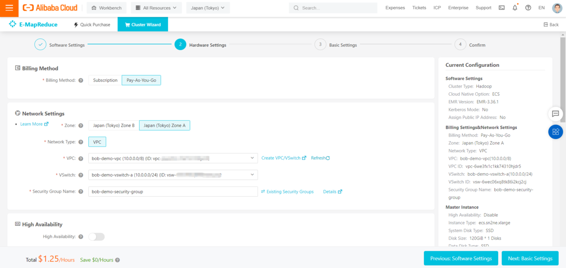Click Previous: Software Settings button
This screenshot has width=566, height=268.
click(461, 259)
